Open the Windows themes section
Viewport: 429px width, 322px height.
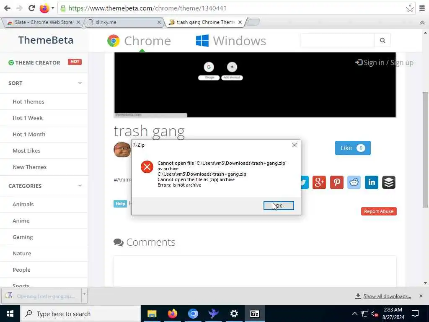pyautogui.click(x=231, y=41)
